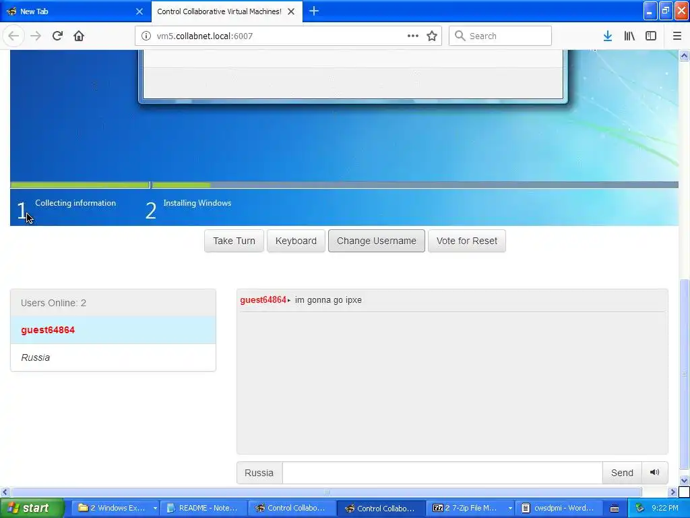Viewport: 690px width, 518px height.
Task: Bookmark this page with star icon
Action: pos(432,36)
